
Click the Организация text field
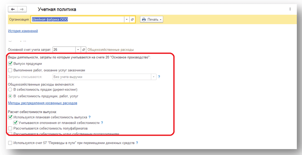pyautogui.click(x=77, y=19)
